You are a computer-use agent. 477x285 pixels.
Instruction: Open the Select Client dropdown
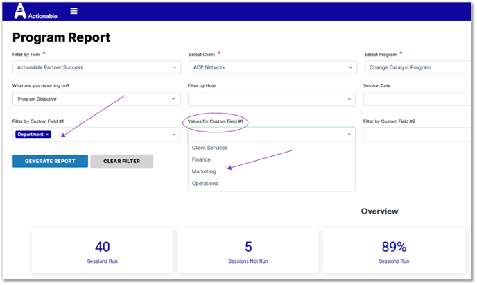pyautogui.click(x=272, y=67)
